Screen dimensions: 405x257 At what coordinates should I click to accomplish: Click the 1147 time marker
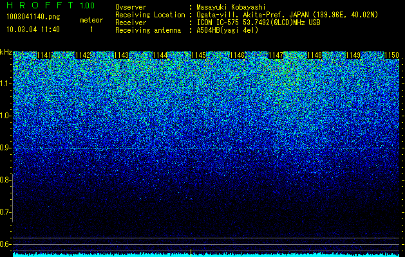click(x=276, y=55)
